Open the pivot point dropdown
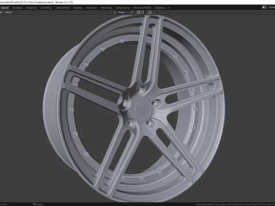 coord(132,13)
